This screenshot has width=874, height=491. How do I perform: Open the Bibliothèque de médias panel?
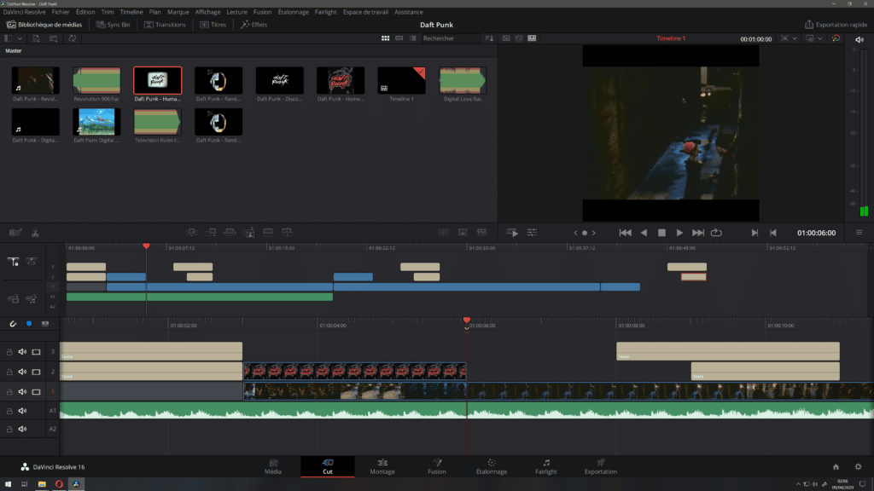click(44, 25)
